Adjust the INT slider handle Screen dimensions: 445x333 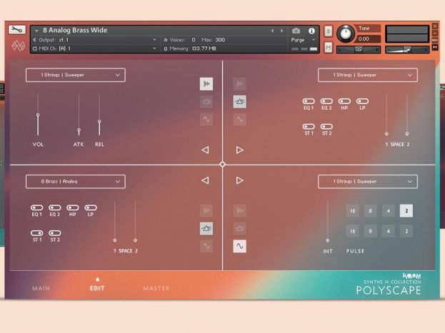[328, 240]
